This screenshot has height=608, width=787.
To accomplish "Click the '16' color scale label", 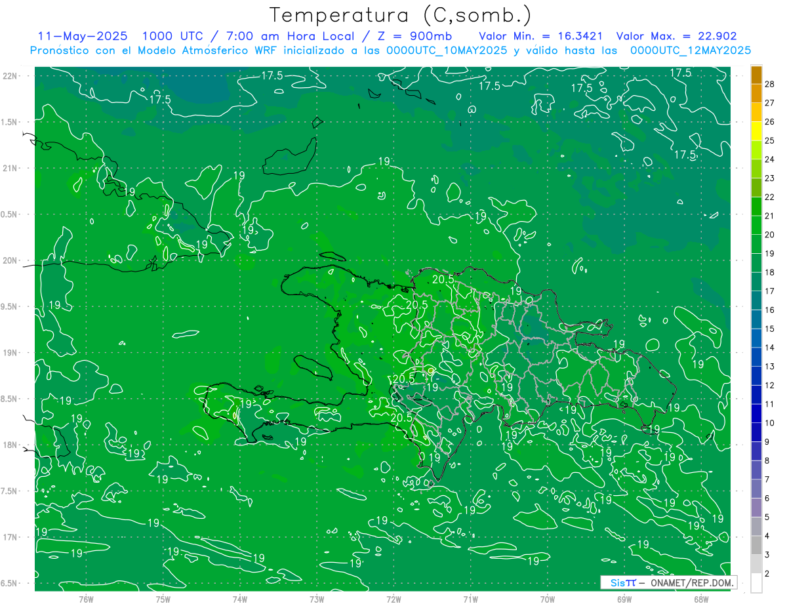I will pos(770,310).
